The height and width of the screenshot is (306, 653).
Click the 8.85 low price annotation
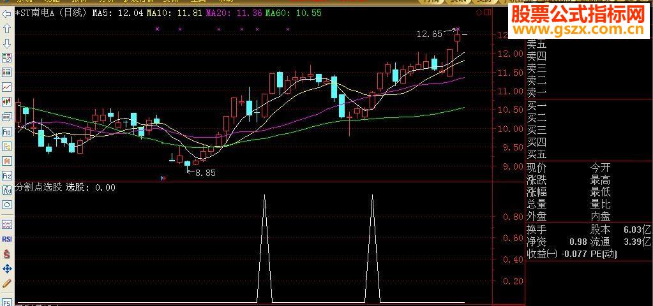tap(206, 173)
